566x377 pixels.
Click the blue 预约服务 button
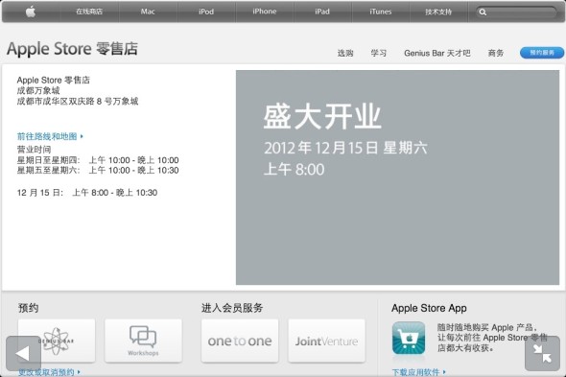(542, 53)
